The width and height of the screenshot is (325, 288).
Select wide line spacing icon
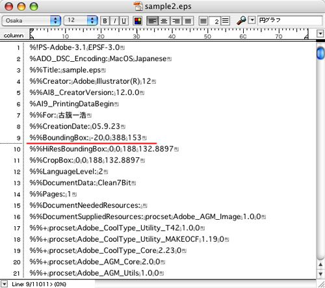(x=226, y=21)
